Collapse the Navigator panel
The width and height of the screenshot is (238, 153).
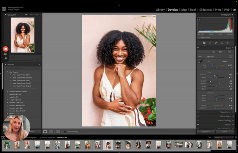coord(6,15)
